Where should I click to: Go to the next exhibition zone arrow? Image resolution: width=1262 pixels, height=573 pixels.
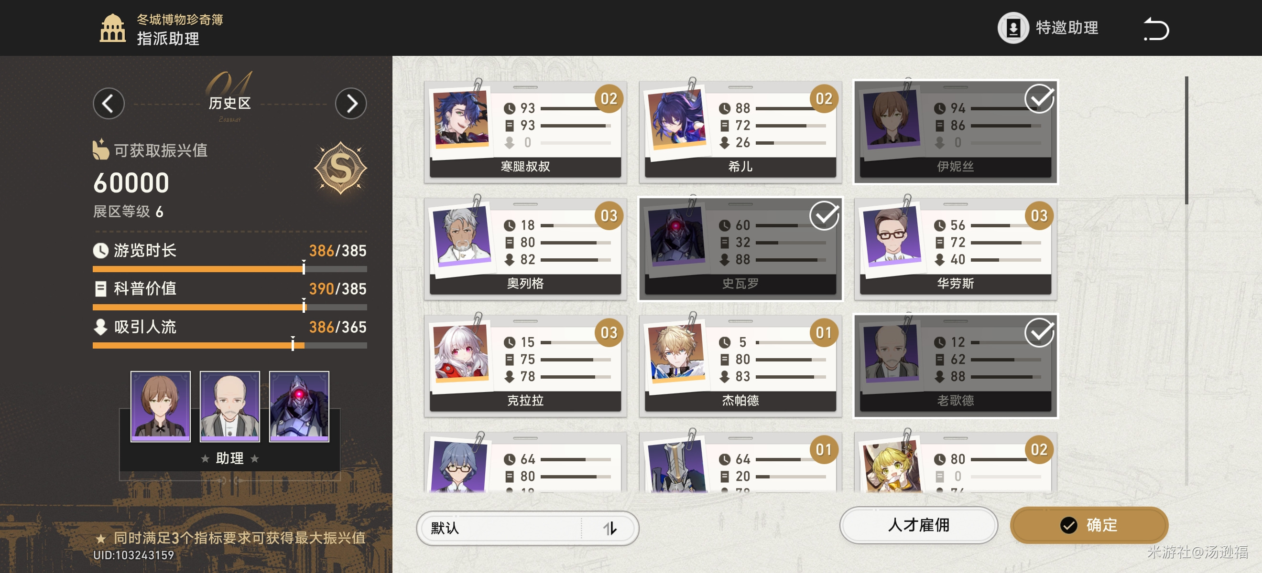click(x=351, y=104)
